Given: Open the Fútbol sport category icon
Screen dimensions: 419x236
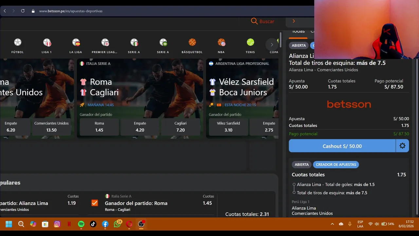Looking at the screenshot, I should pyautogui.click(x=18, y=42).
